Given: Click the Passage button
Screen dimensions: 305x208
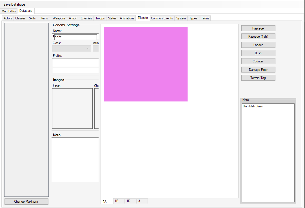Looking at the screenshot, I should coord(258,28).
